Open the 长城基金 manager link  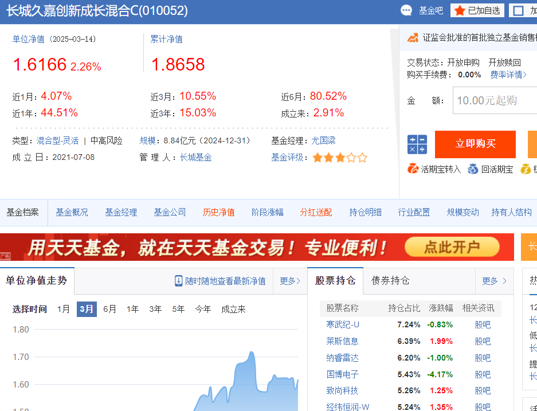(x=195, y=158)
